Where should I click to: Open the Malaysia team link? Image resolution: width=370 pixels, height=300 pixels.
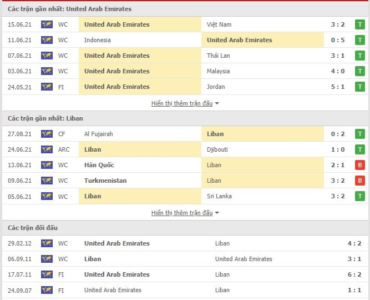218,71
